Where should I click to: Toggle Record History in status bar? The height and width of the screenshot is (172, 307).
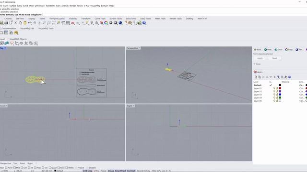click(143, 171)
